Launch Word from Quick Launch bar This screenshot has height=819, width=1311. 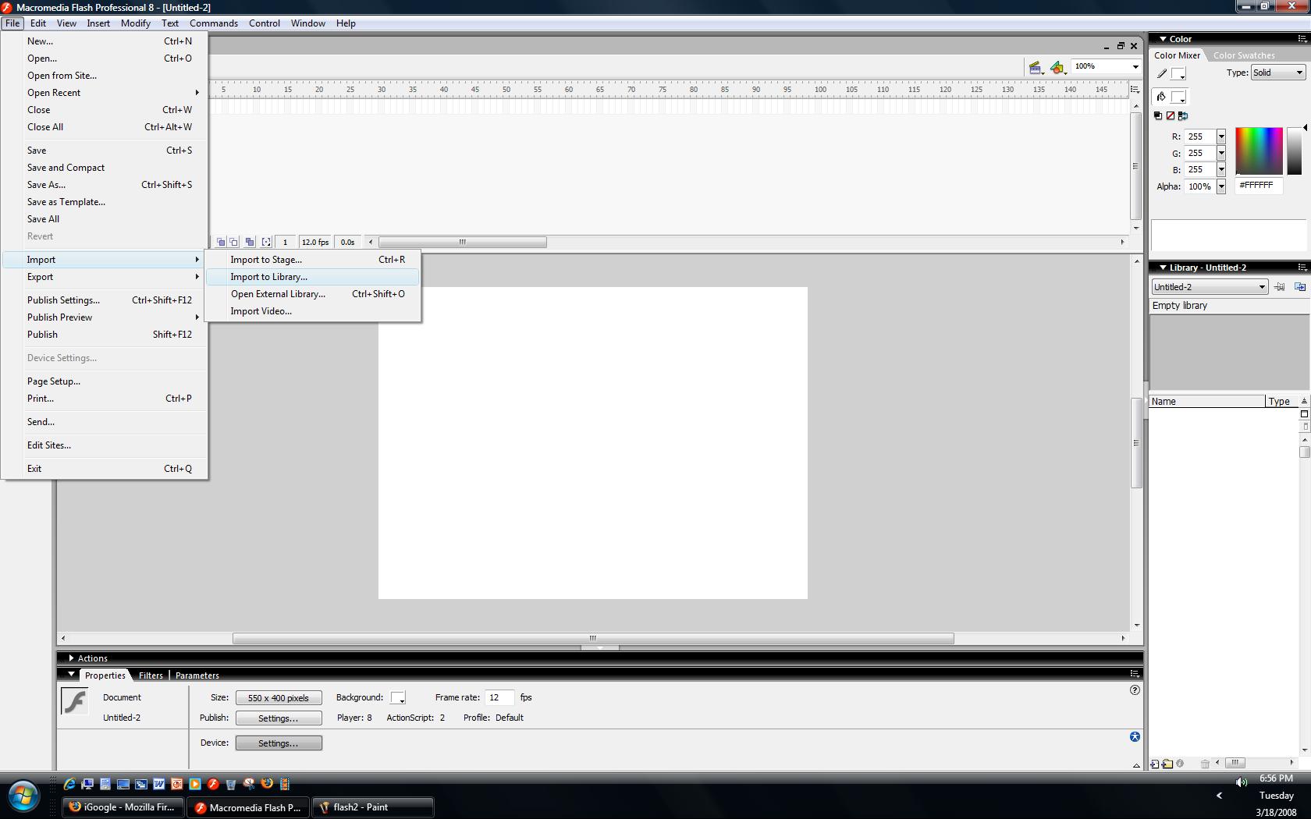pos(158,784)
